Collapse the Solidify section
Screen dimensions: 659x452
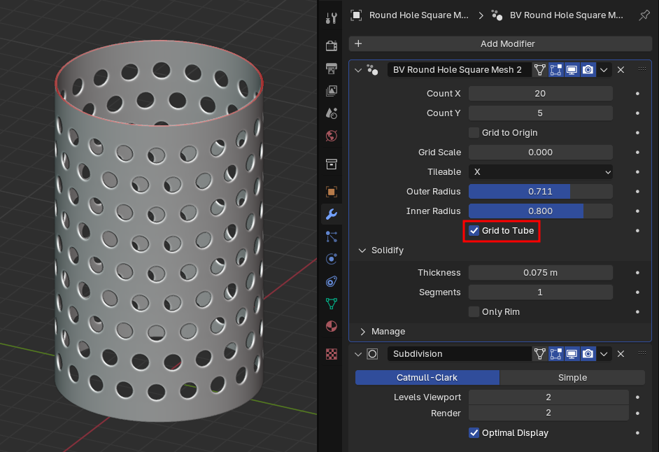pyautogui.click(x=362, y=250)
